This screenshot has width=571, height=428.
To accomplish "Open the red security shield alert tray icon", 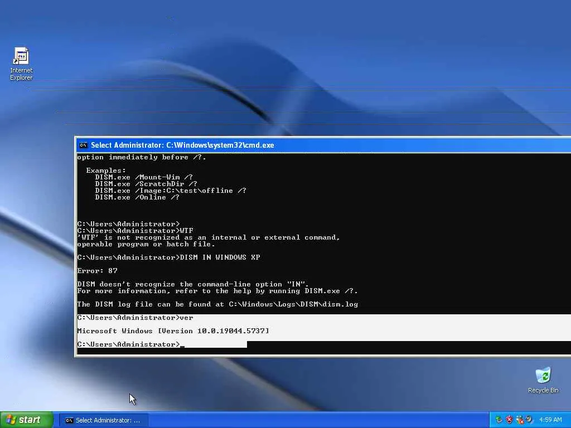I will coord(509,420).
